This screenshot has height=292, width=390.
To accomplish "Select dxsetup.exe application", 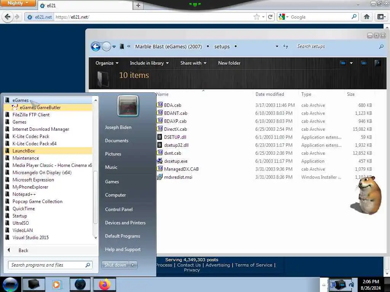I will [x=176, y=161].
